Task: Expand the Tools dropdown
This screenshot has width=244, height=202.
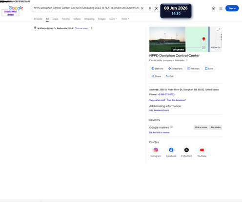Action: click(x=125, y=19)
